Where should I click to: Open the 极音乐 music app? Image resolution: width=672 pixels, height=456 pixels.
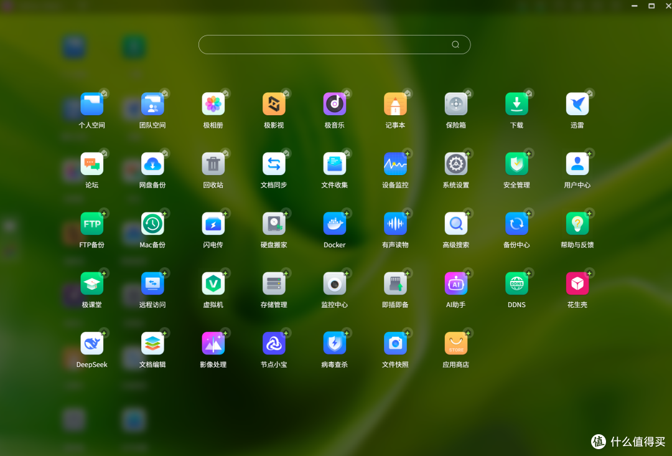(334, 104)
